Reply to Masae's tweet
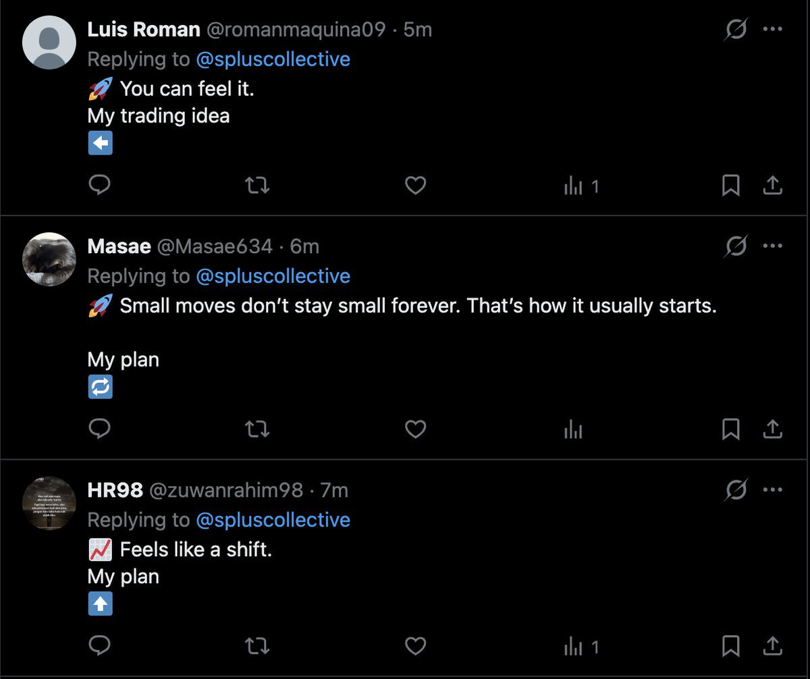Image resolution: width=810 pixels, height=679 pixels. coord(100,429)
